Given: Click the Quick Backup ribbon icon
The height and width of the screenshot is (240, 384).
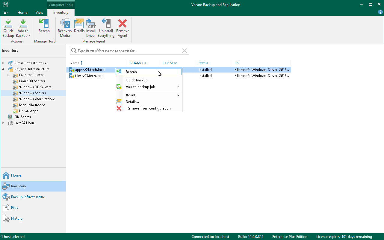Looking at the screenshot, I should tap(8, 28).
